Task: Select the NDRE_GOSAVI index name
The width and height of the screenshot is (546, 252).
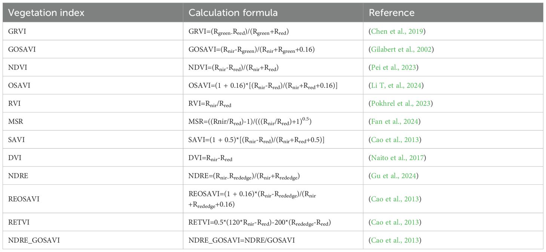Action: (34, 240)
